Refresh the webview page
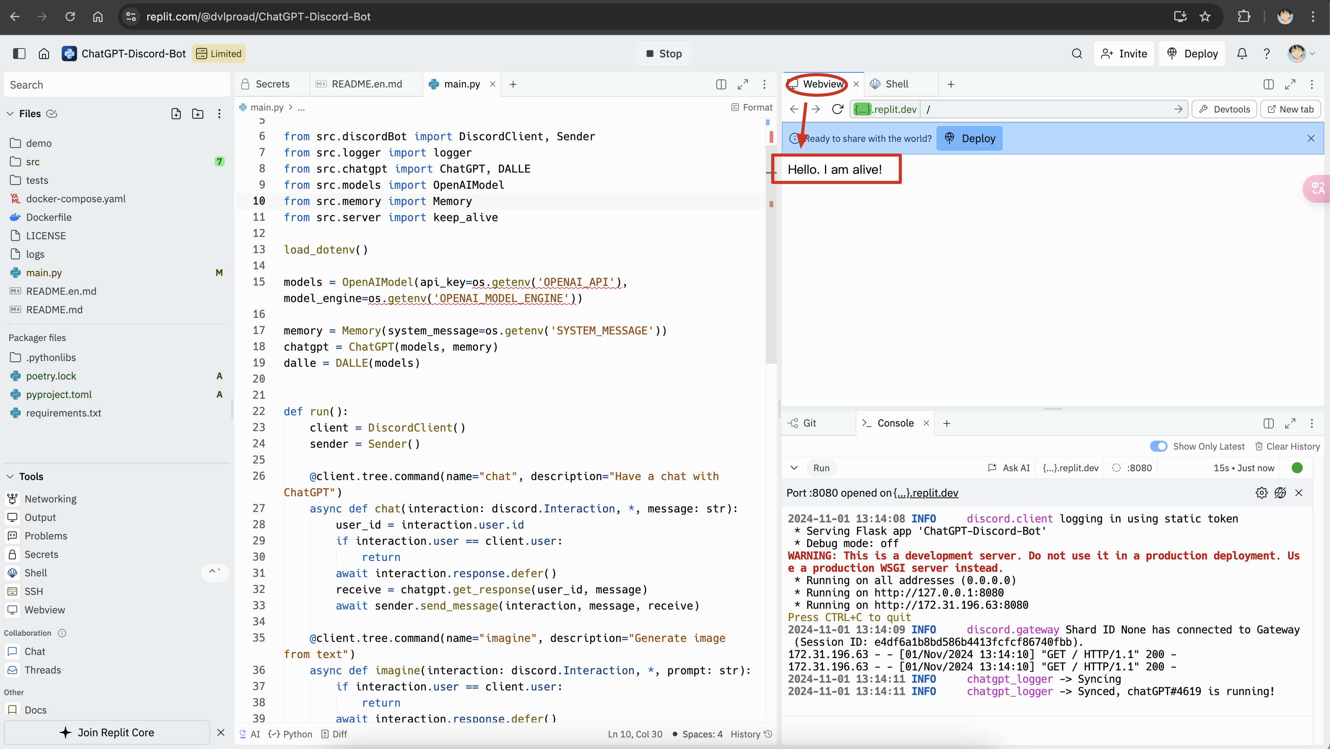Screen dimensions: 1330x749 tap(837, 109)
